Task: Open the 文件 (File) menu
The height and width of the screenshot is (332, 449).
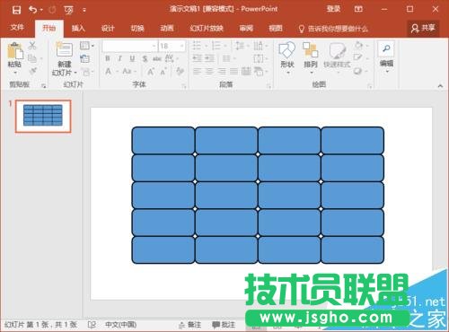Action: tap(17, 28)
